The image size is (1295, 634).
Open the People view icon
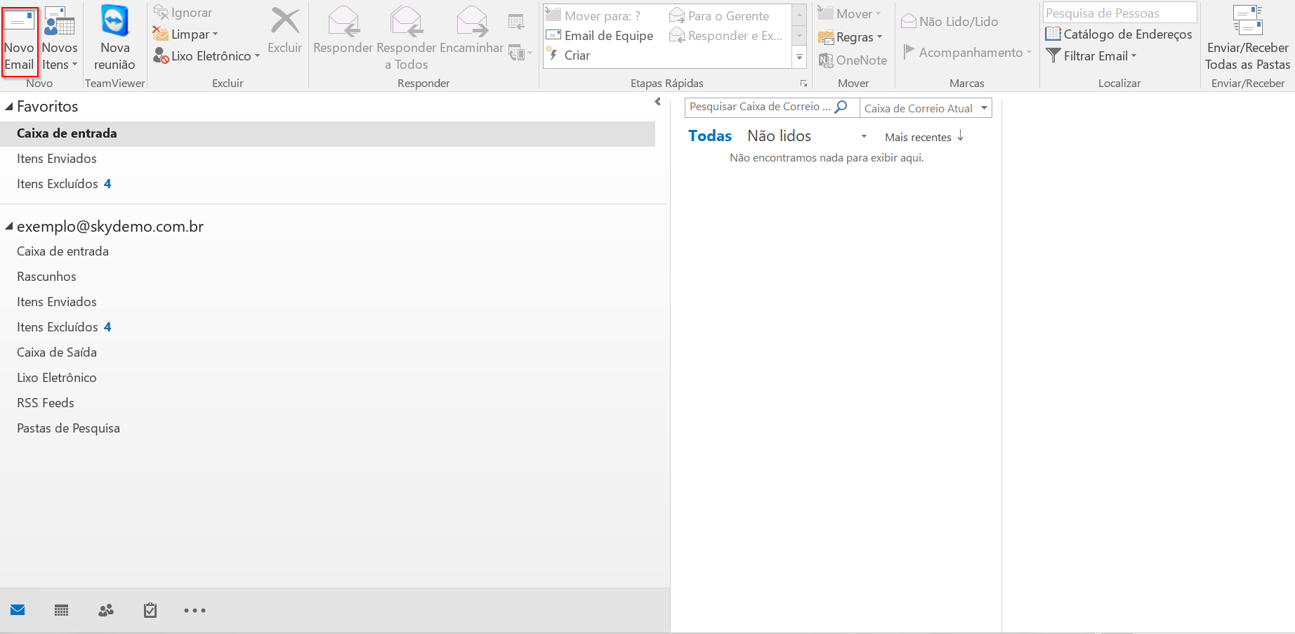106,610
